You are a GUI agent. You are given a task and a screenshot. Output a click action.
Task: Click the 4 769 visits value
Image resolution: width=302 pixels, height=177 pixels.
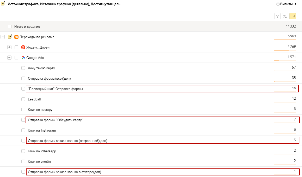tap(292, 46)
